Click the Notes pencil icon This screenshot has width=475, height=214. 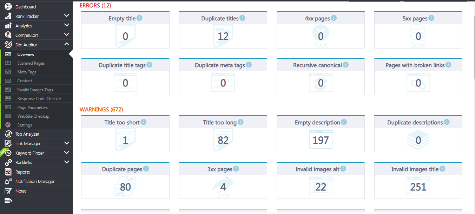click(x=8, y=191)
